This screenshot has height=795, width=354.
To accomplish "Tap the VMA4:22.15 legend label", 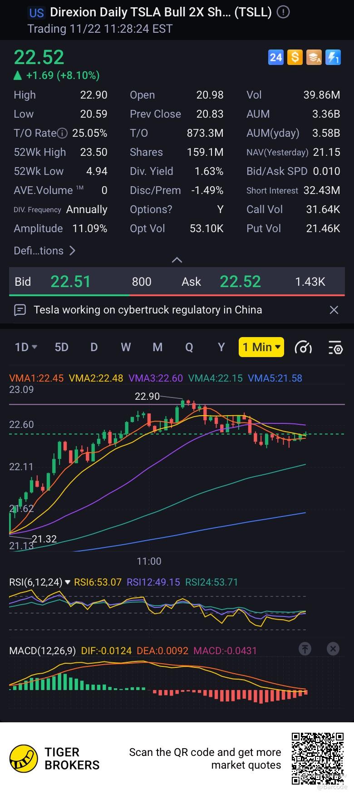I will coord(216,378).
